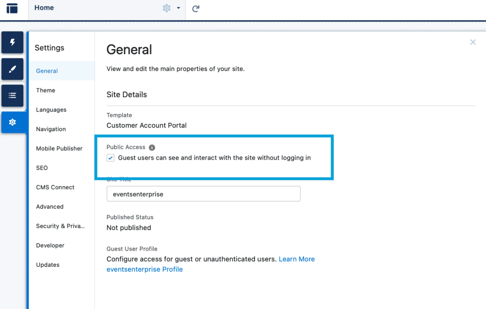Close the Settings panel

point(473,42)
